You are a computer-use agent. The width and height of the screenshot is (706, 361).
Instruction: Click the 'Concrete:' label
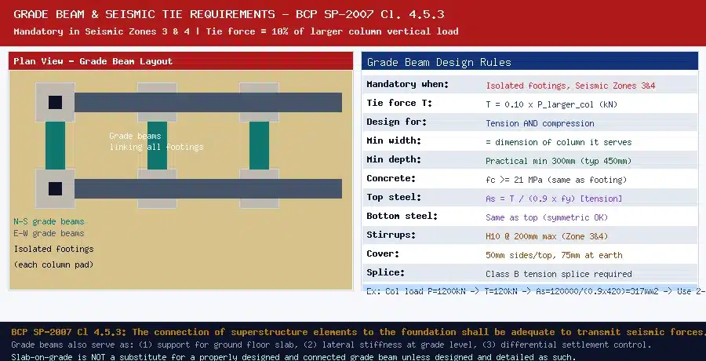point(391,178)
